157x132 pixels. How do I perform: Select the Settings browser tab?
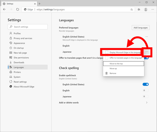[19, 4]
